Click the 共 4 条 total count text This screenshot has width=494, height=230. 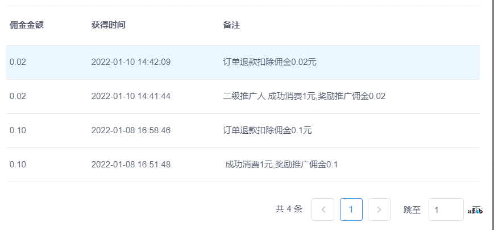tap(289, 209)
